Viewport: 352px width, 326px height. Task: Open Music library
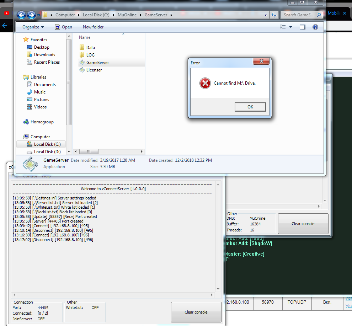[36, 92]
